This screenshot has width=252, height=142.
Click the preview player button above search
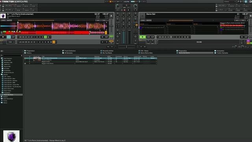pyautogui.click(x=2, y=51)
